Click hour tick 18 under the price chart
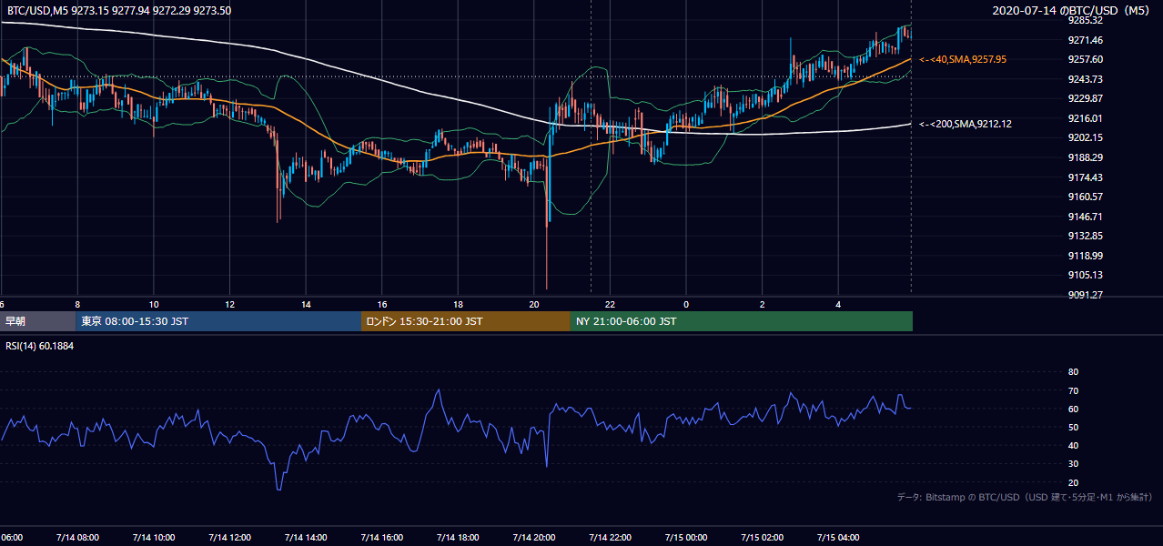1163x546 pixels. click(459, 305)
